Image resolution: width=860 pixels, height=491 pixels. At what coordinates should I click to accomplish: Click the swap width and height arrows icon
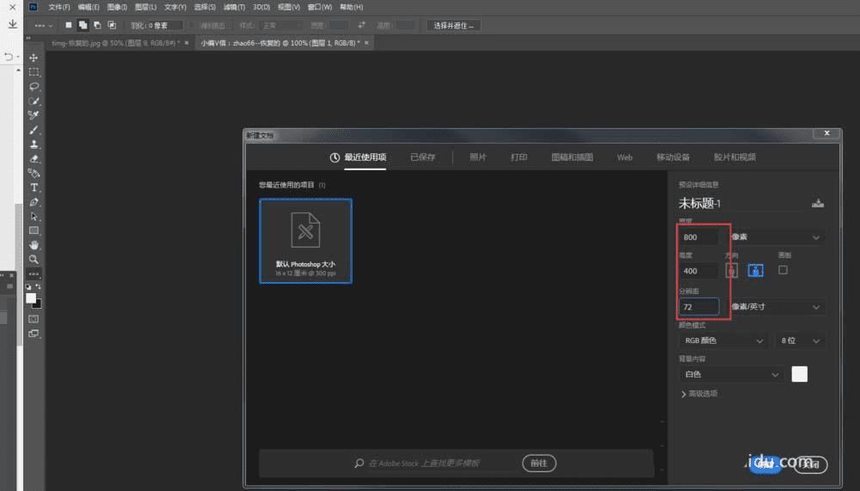[361, 25]
